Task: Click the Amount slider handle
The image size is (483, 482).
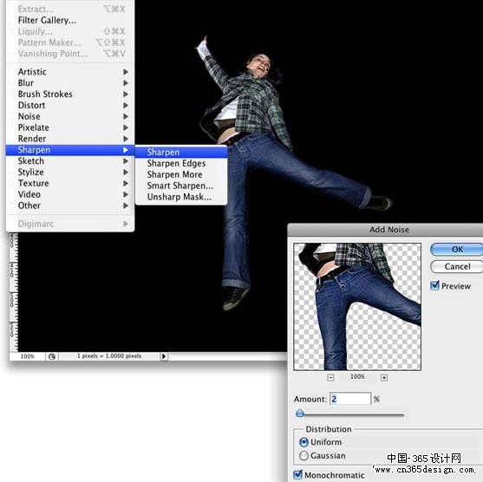Action: [x=300, y=414]
